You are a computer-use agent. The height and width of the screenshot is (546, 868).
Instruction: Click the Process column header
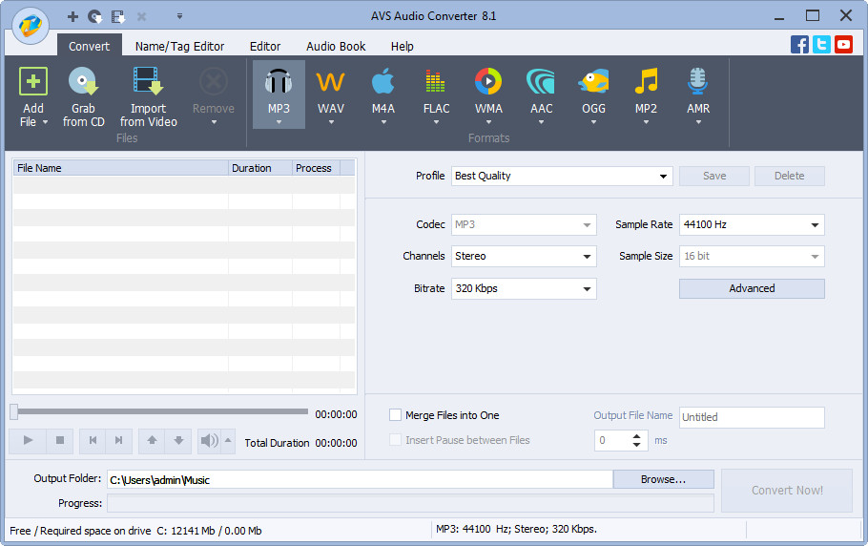click(x=316, y=168)
